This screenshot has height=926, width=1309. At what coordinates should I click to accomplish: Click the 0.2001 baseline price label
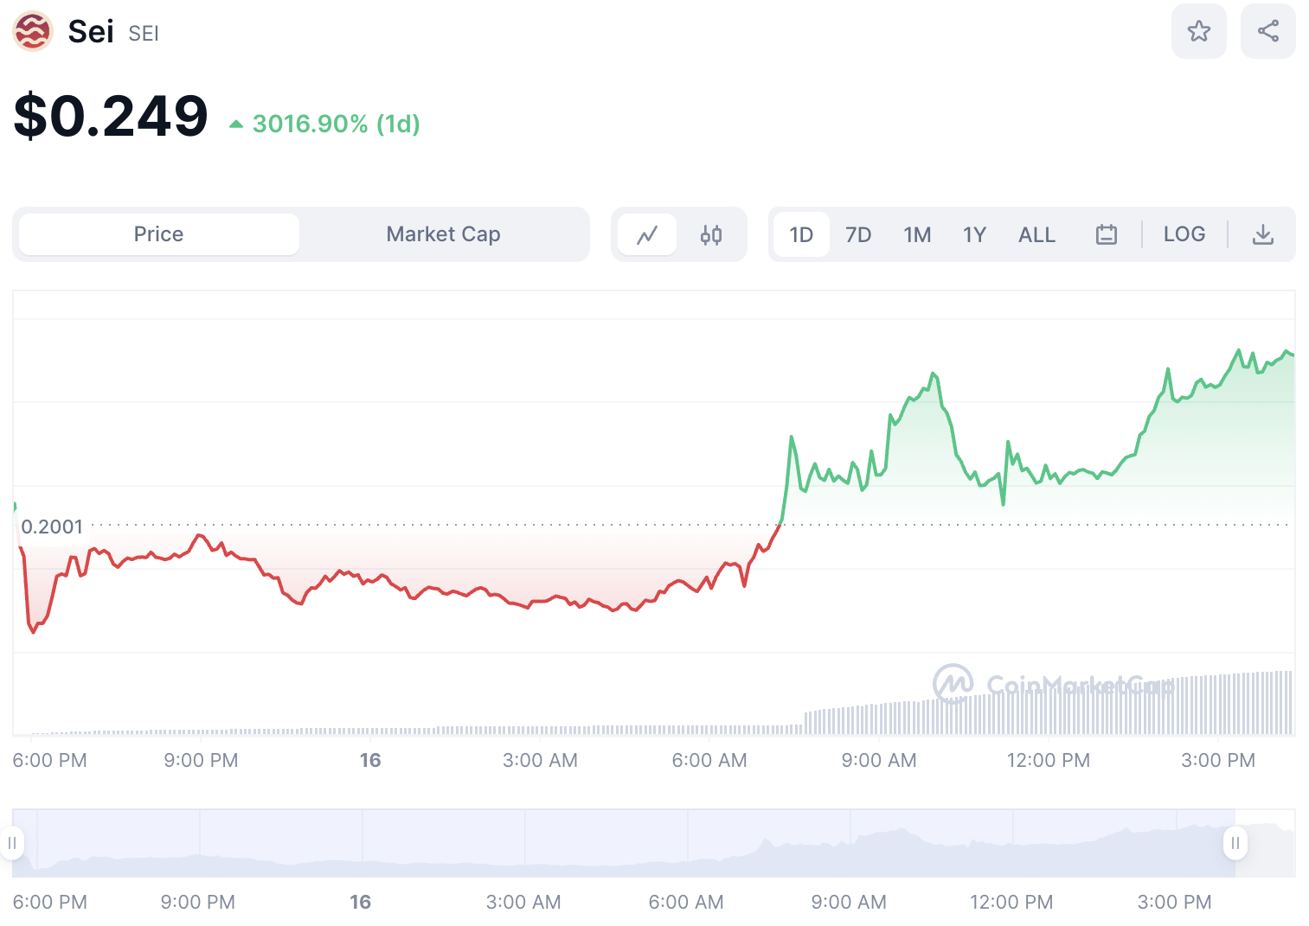coord(52,527)
